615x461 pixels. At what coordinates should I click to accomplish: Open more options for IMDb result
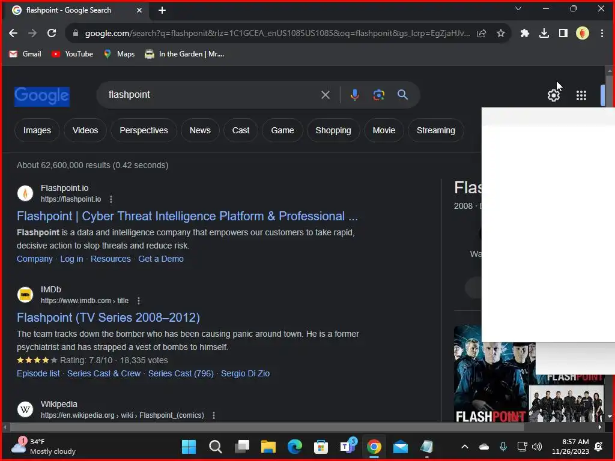[139, 301]
